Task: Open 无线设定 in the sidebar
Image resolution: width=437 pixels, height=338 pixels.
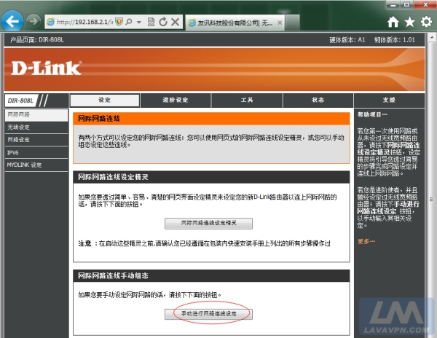Action: point(36,127)
